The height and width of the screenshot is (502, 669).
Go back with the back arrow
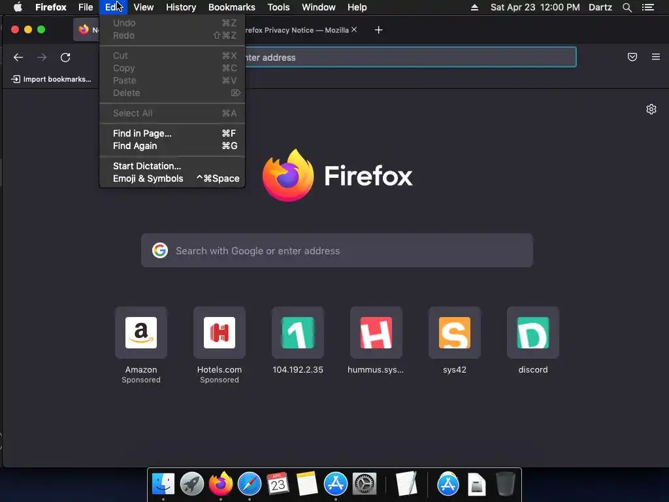point(18,58)
